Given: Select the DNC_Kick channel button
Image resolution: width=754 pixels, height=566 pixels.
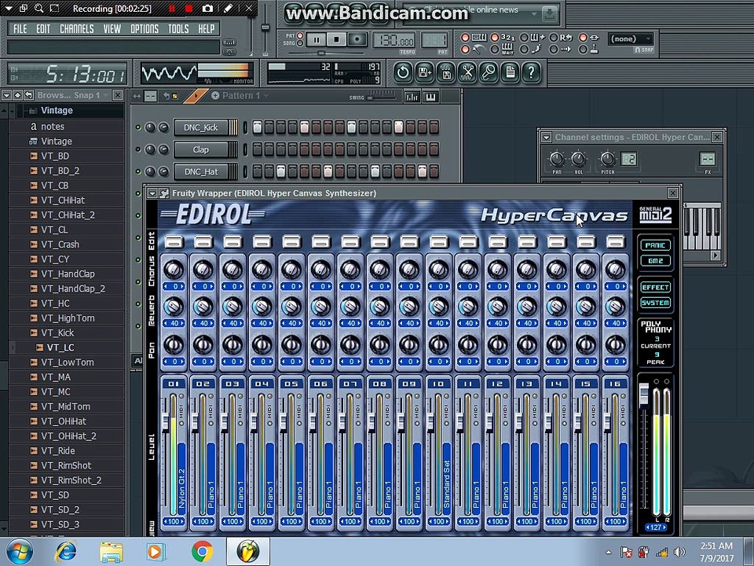Looking at the screenshot, I should click(201, 127).
